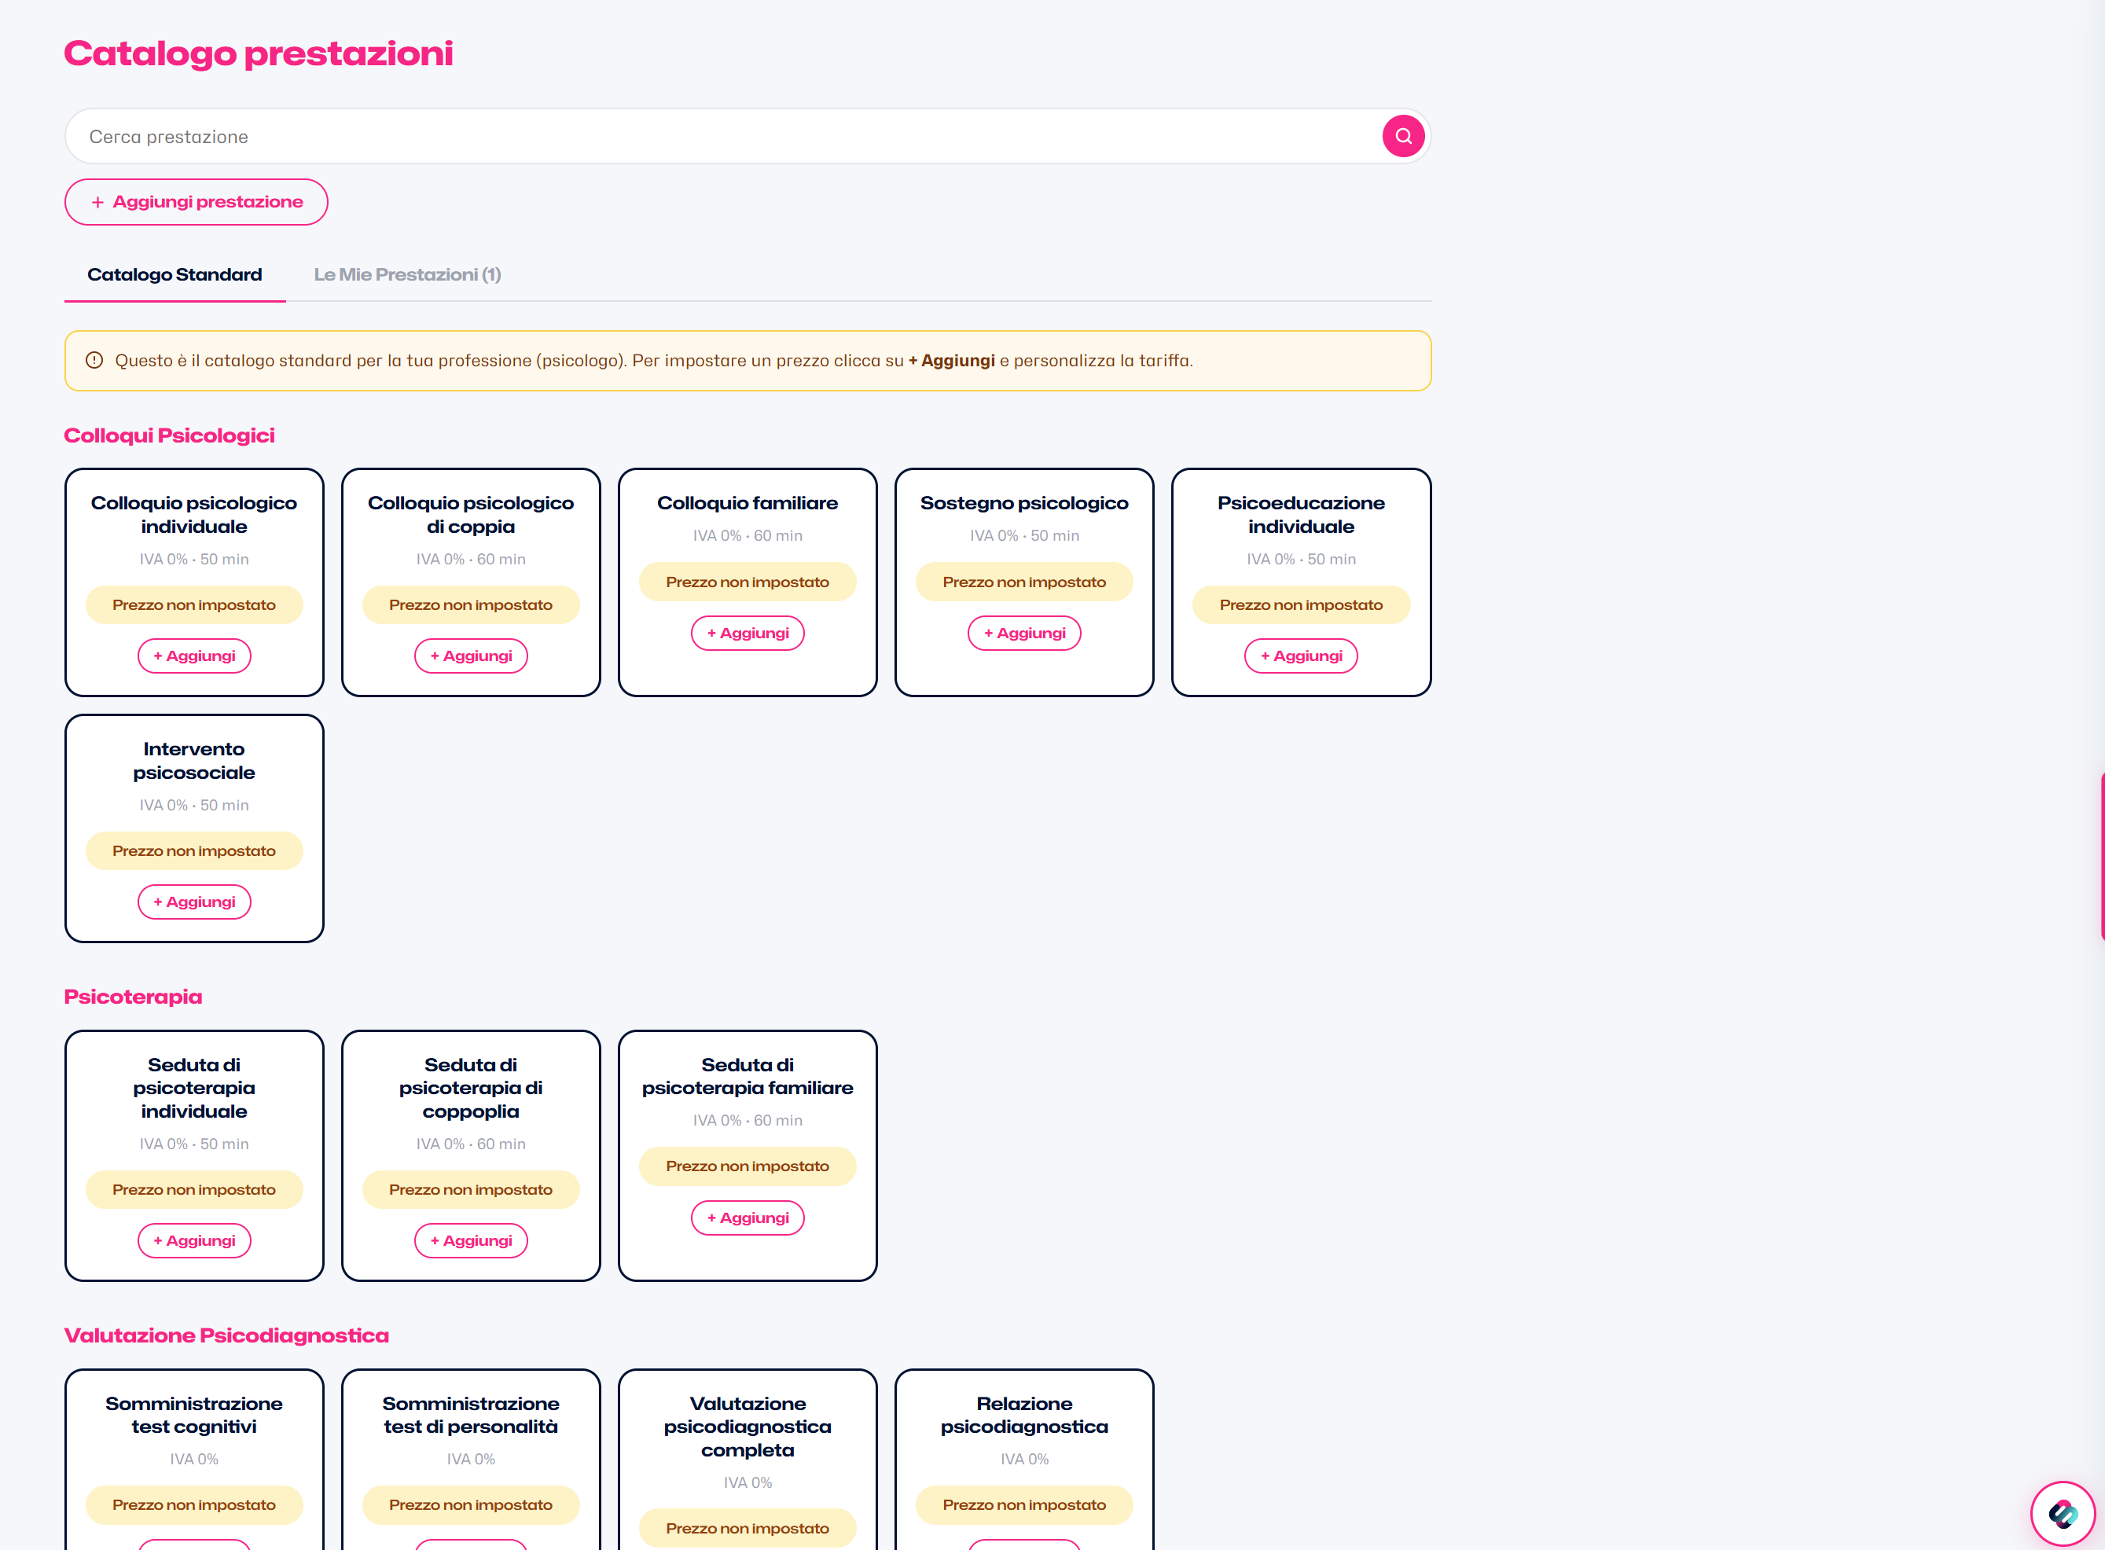
Task: Click the pink search magnifier icon
Action: tap(1402, 136)
